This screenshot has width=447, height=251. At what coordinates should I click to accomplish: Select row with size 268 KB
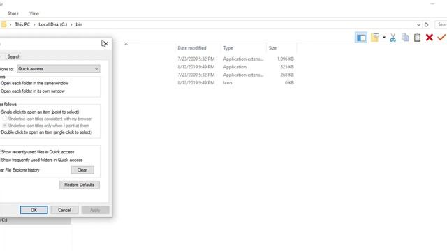coord(235,75)
